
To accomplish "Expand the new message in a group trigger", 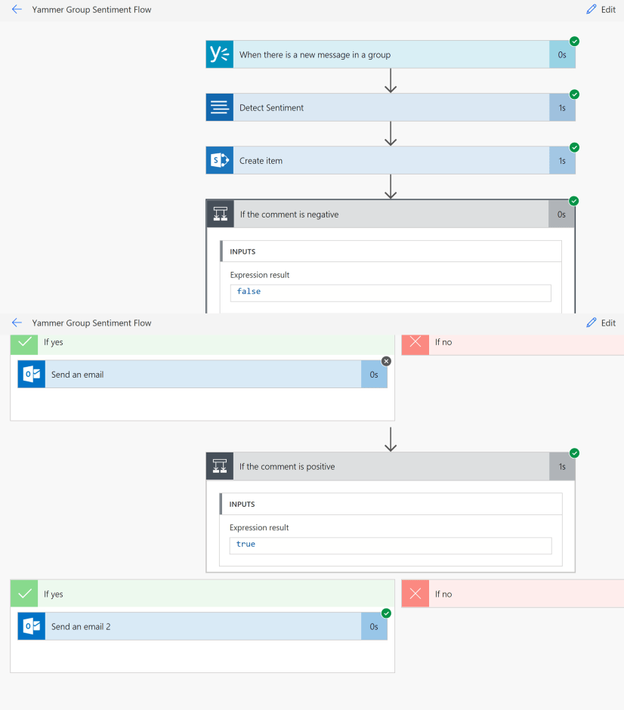I will point(391,54).
